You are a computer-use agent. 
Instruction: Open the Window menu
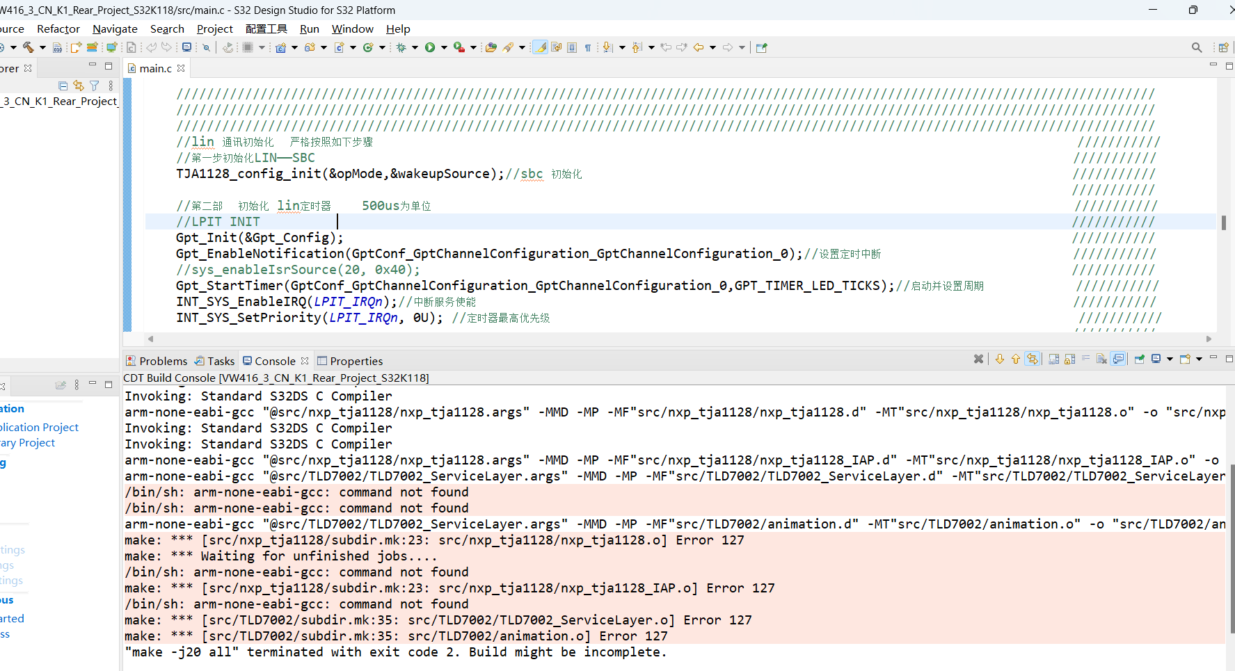click(352, 29)
